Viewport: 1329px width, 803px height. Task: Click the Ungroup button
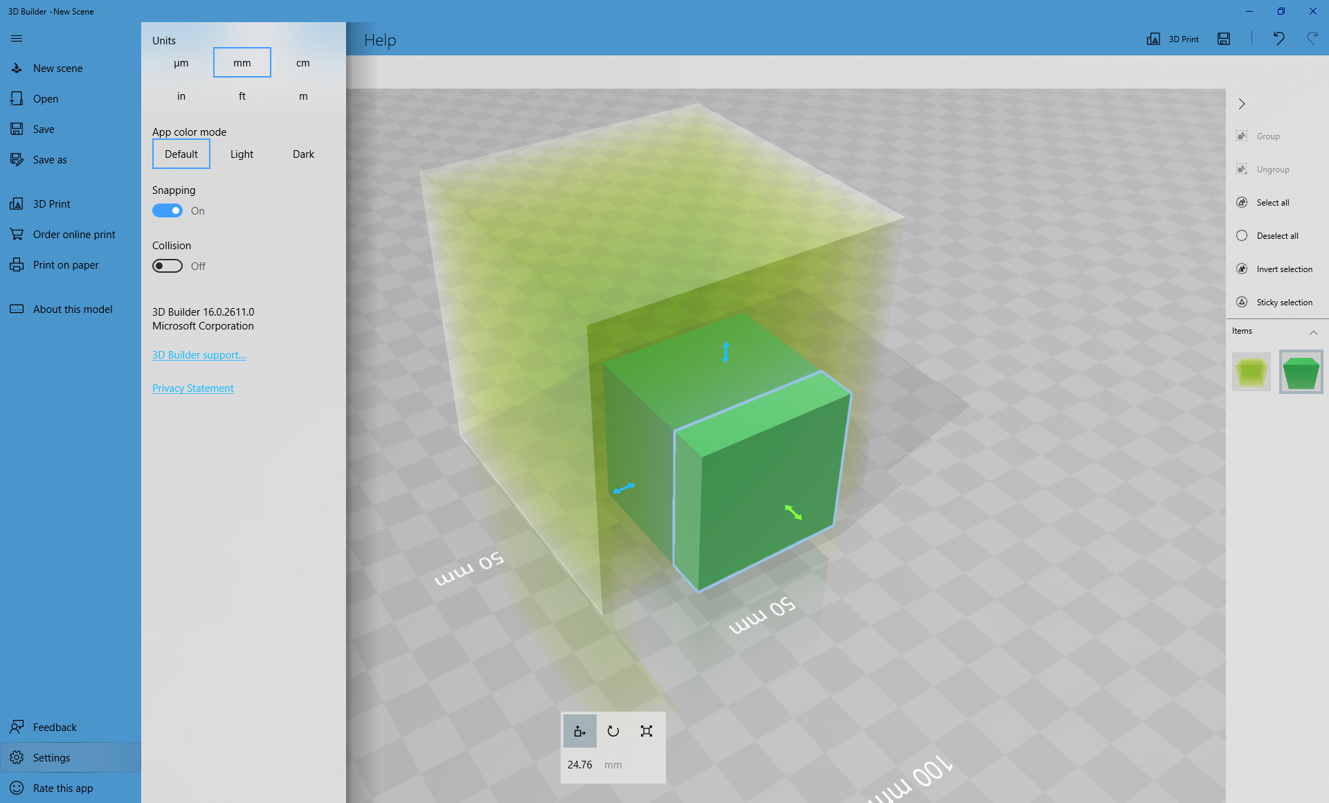tap(1276, 169)
